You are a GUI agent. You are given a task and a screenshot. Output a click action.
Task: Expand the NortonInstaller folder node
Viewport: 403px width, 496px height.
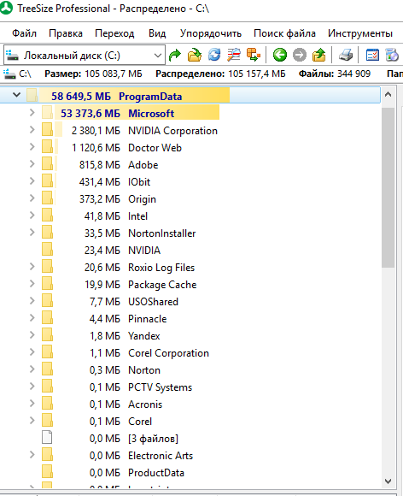(x=32, y=233)
